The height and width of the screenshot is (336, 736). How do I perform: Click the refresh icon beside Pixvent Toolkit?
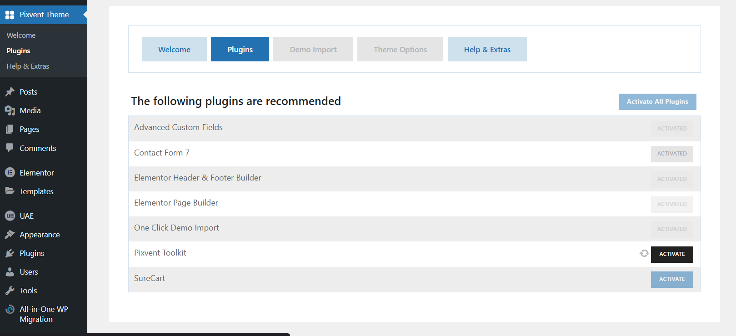pyautogui.click(x=644, y=254)
